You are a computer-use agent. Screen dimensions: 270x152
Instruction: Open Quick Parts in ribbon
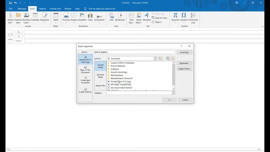pos(139,18)
